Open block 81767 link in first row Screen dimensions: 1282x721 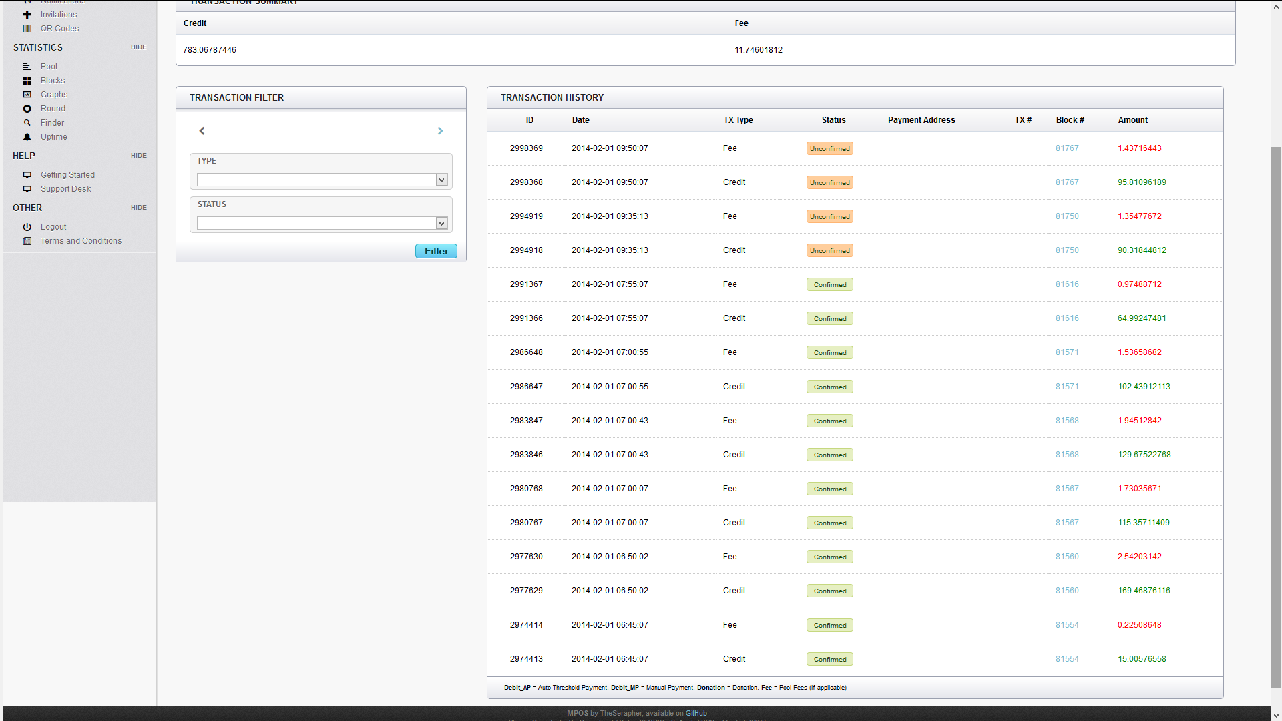[x=1067, y=148]
